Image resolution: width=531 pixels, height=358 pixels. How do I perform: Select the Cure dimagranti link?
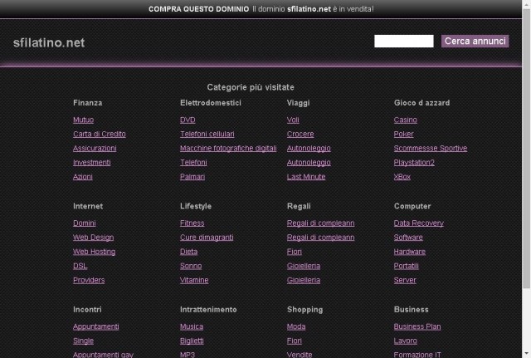[x=207, y=238]
